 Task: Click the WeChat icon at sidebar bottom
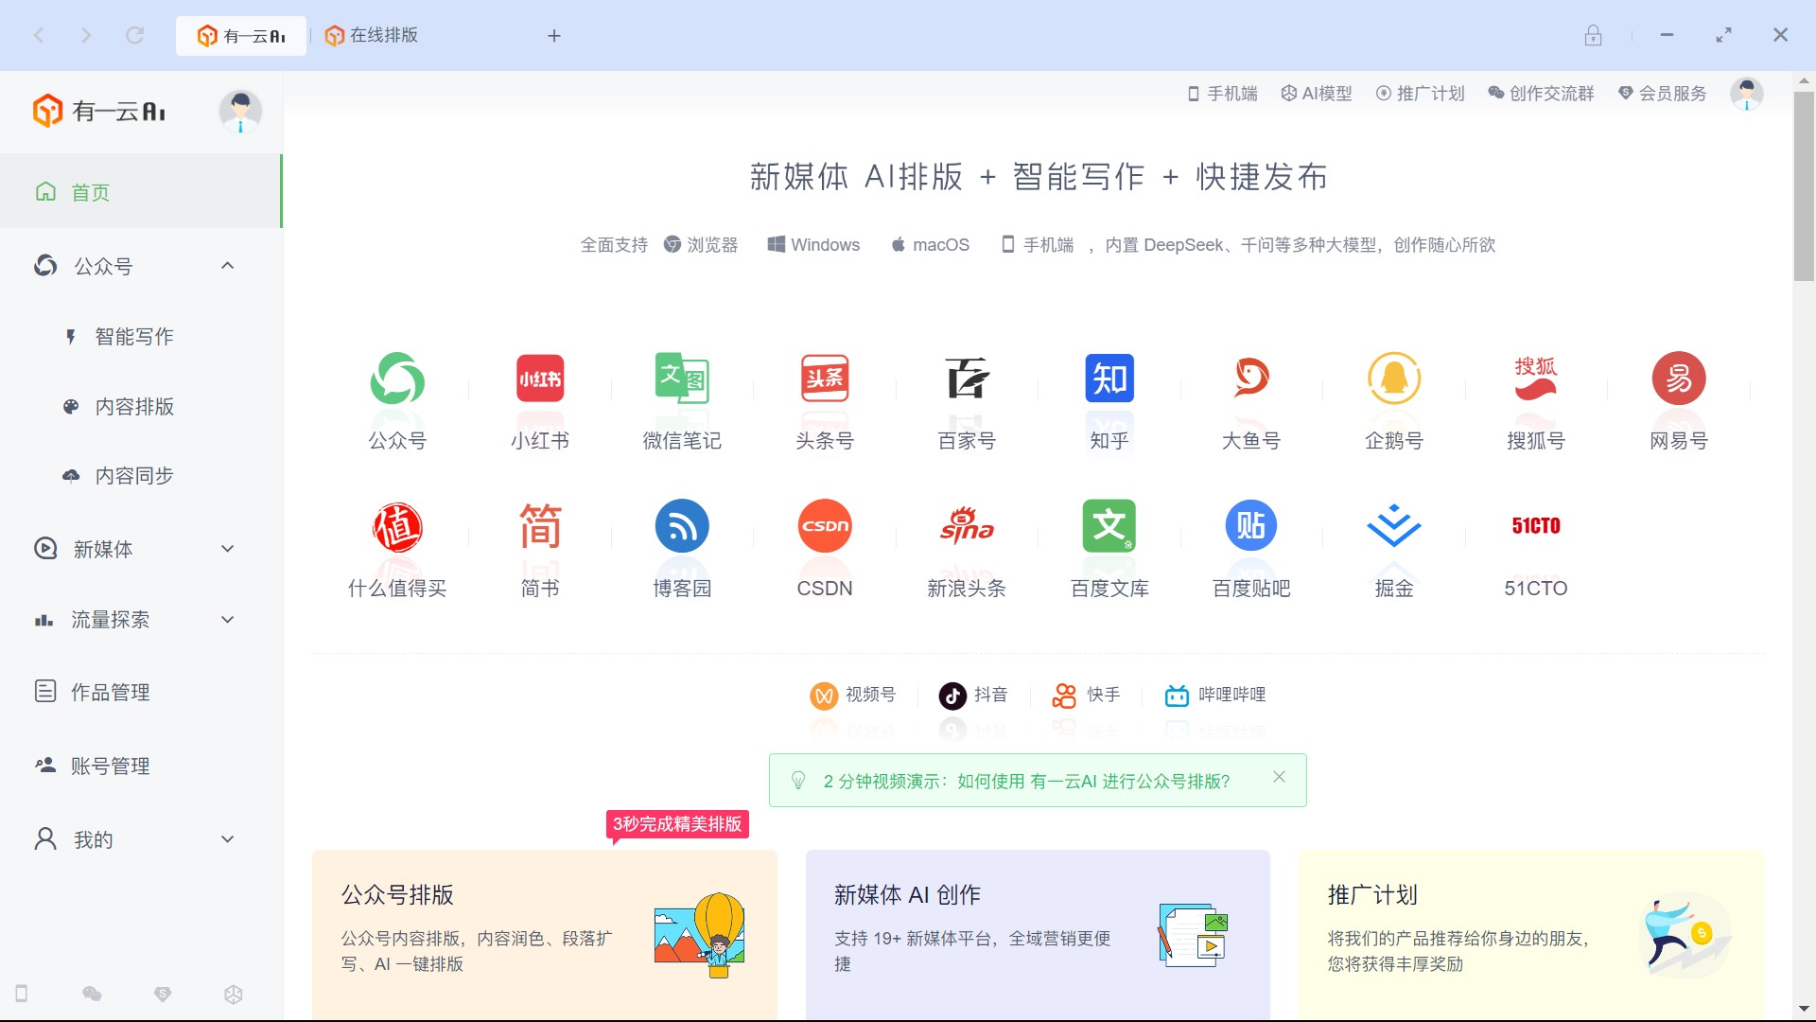pos(92,994)
